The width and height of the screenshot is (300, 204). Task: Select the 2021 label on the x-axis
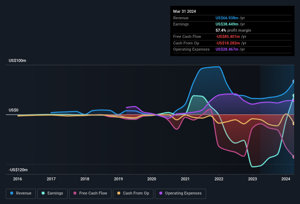point(185,179)
